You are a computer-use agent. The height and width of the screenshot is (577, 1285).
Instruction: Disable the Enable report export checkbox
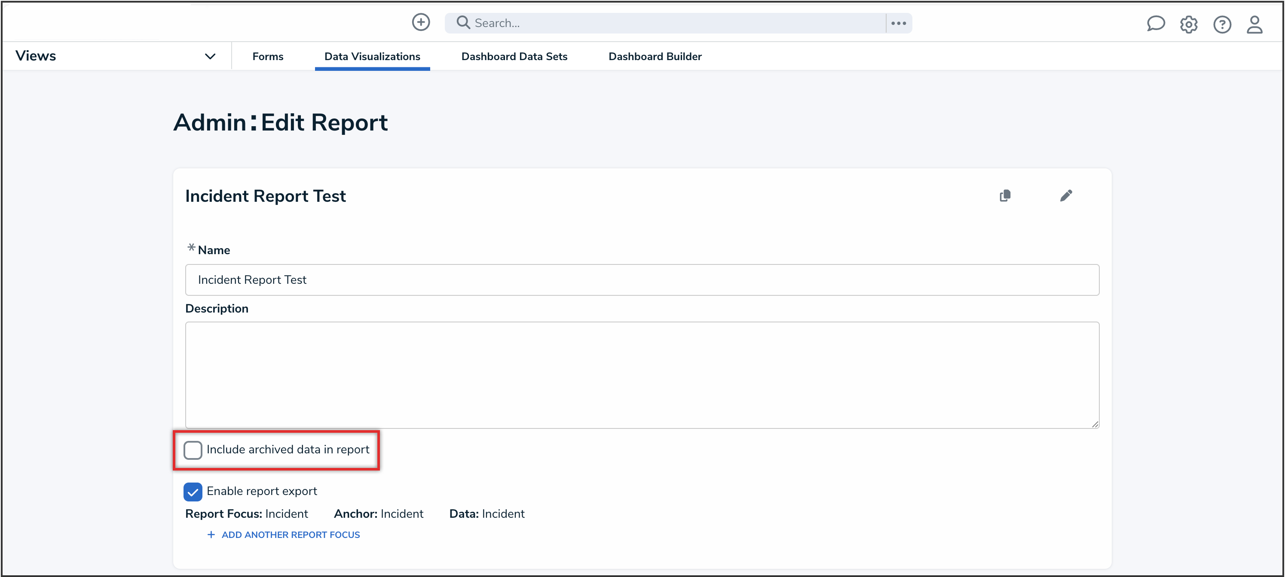[x=193, y=491]
